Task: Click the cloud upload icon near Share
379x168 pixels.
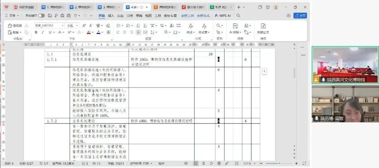Action: [x=288, y=15]
